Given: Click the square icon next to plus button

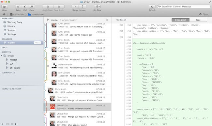Looking at the screenshot, I should pos(8,124).
